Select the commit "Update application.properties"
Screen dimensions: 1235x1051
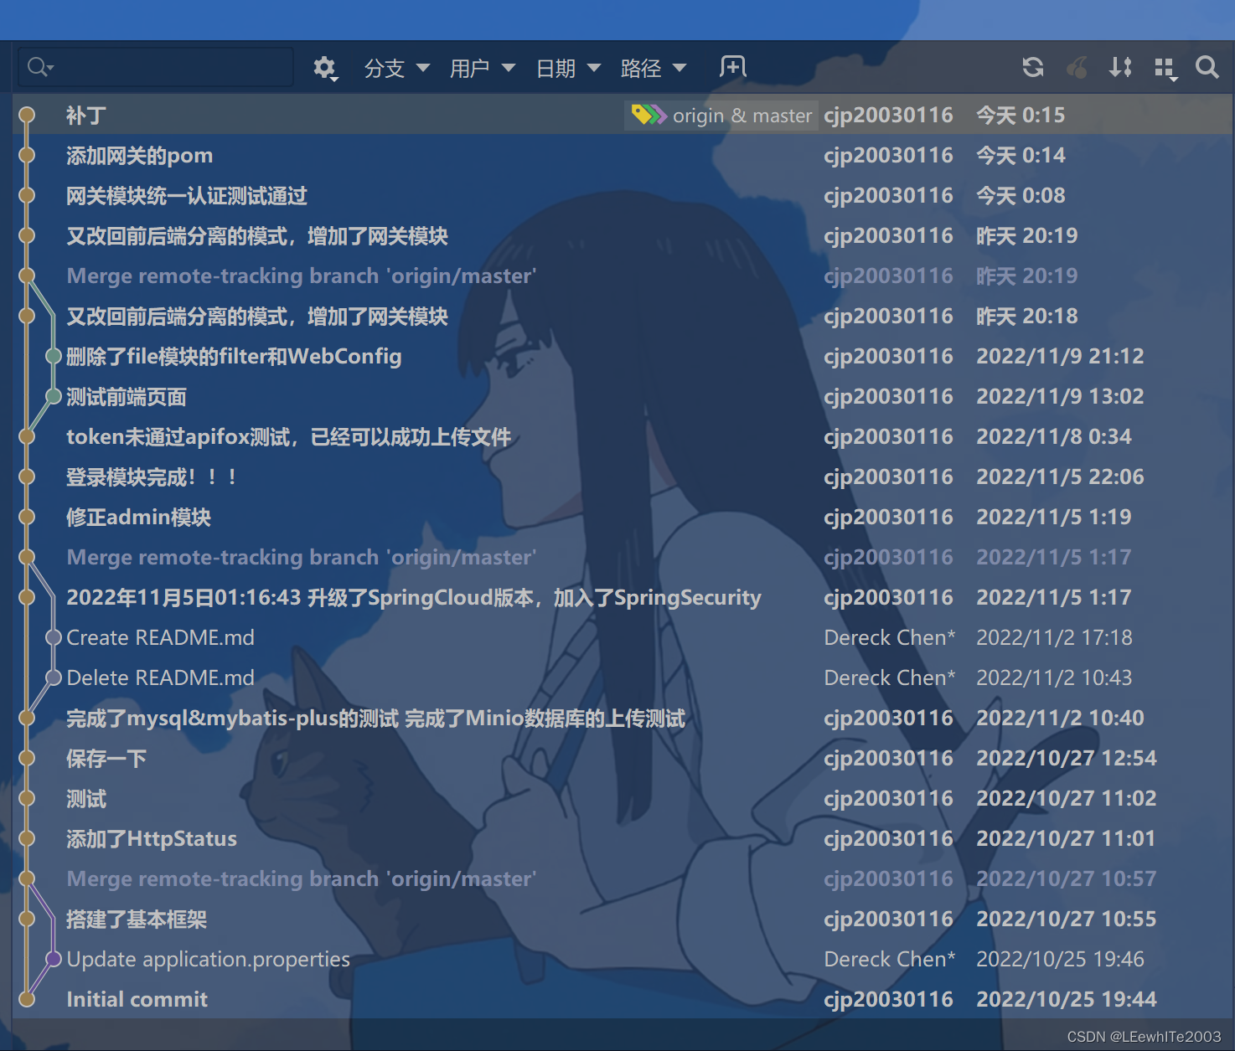click(623, 960)
